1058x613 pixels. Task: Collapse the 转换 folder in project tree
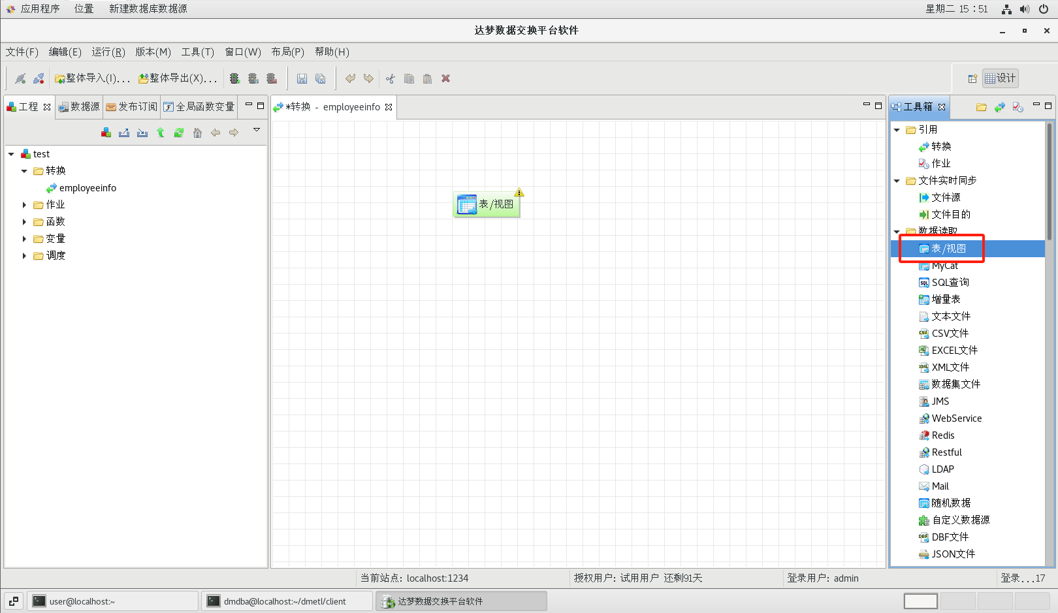(24, 171)
